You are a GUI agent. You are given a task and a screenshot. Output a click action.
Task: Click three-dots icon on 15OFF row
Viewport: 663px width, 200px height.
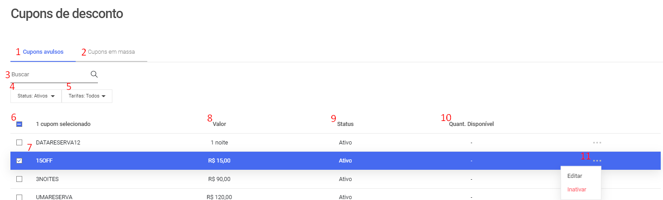pos(597,161)
